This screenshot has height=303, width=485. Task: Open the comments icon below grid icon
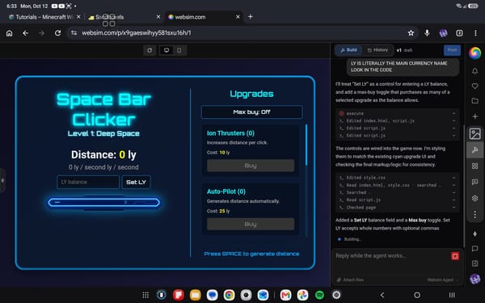click(x=474, y=182)
